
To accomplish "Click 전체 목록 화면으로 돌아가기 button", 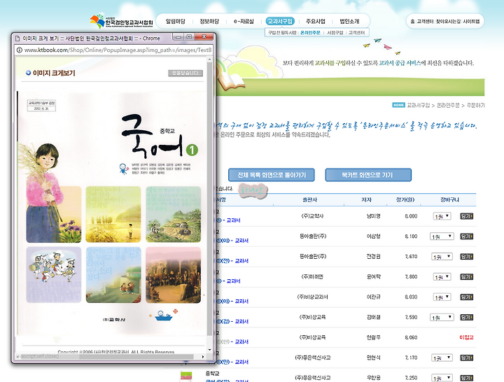I will pos(272,175).
